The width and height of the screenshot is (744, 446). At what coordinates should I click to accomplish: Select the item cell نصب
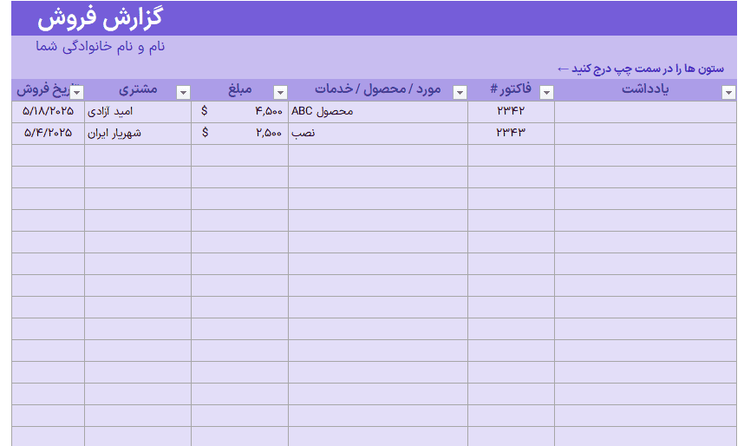tap(378, 134)
